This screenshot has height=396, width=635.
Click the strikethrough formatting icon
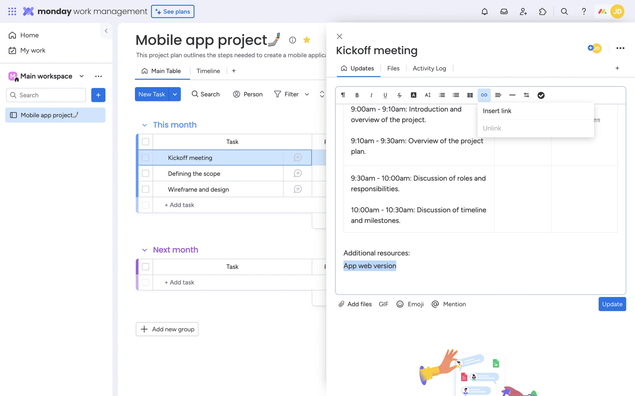tap(399, 95)
